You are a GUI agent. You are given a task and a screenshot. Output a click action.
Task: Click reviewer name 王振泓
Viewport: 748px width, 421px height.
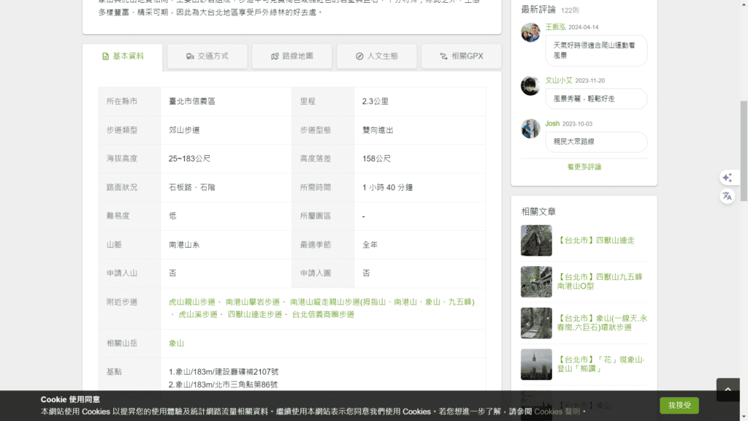pyautogui.click(x=555, y=27)
